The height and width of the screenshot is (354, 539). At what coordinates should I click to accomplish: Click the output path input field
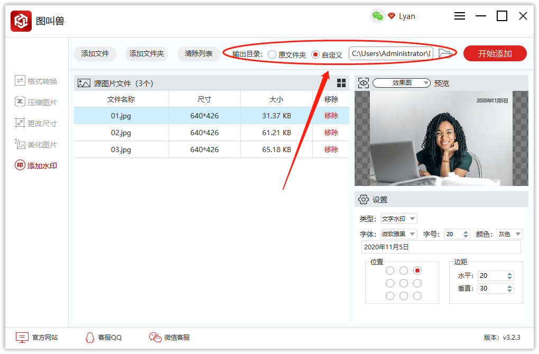coord(391,53)
